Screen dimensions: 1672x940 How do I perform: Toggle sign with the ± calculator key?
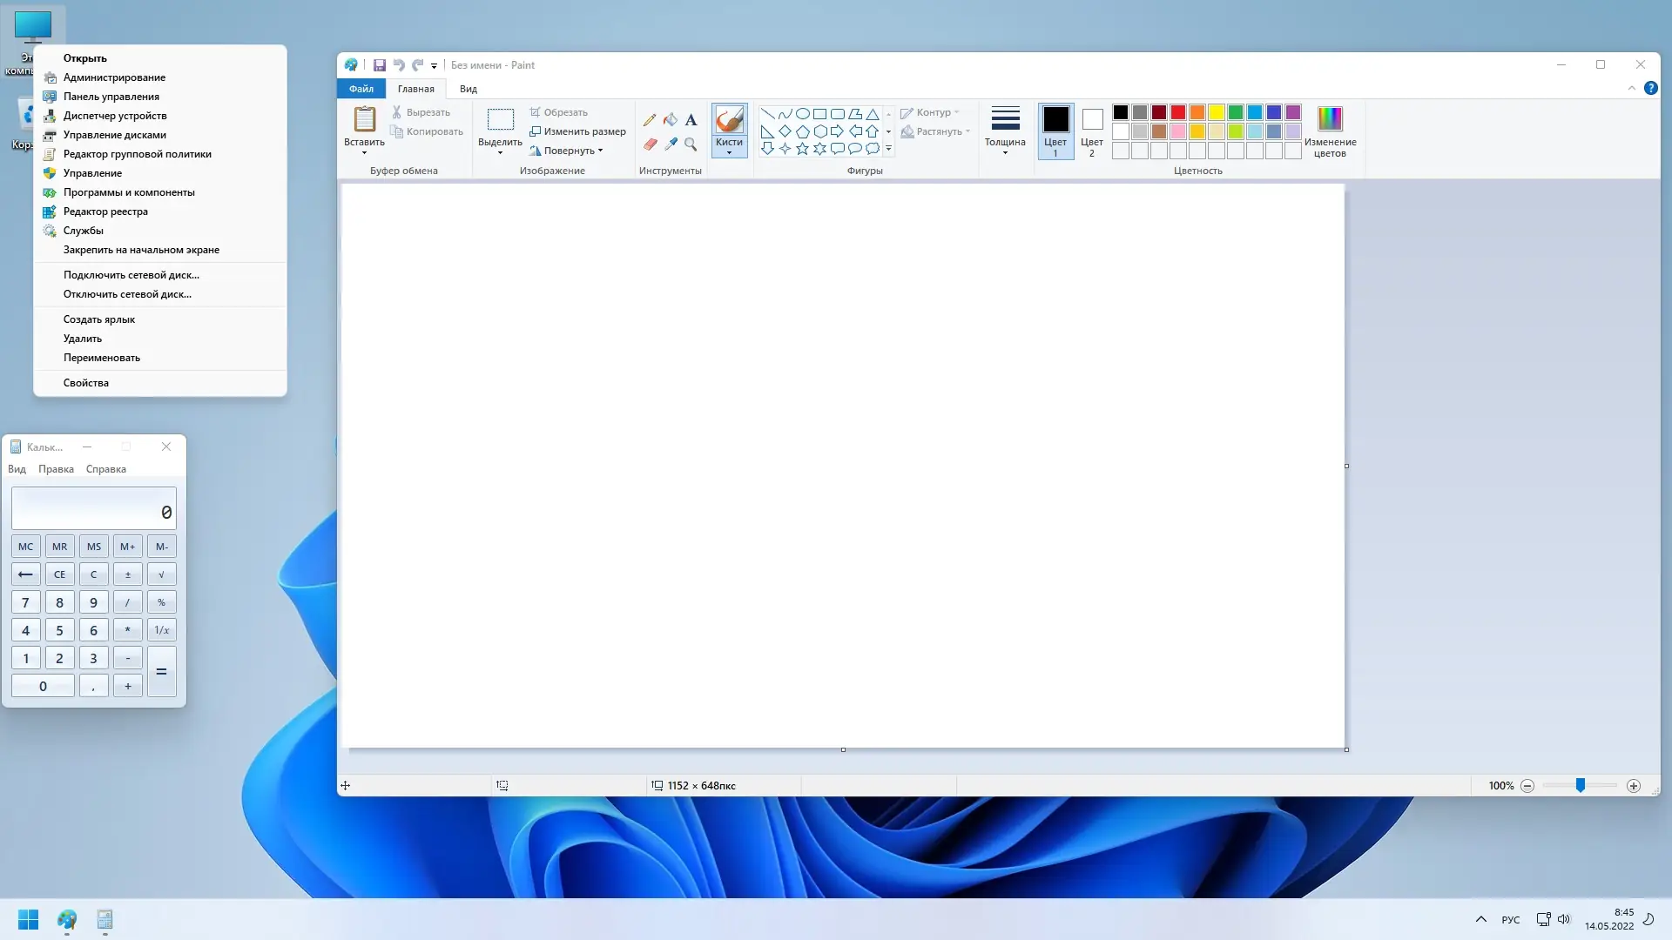point(128,574)
